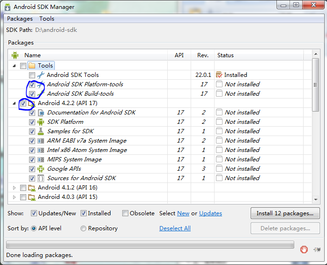Click Install 12 packages button
The height and width of the screenshot is (265, 327).
pyautogui.click(x=285, y=213)
